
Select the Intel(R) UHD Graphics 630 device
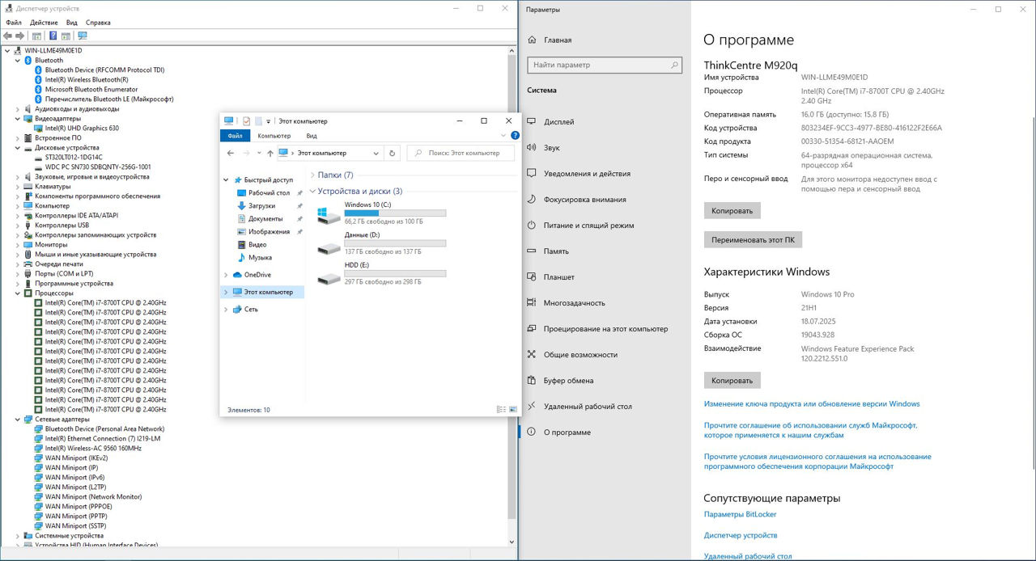pyautogui.click(x=82, y=129)
